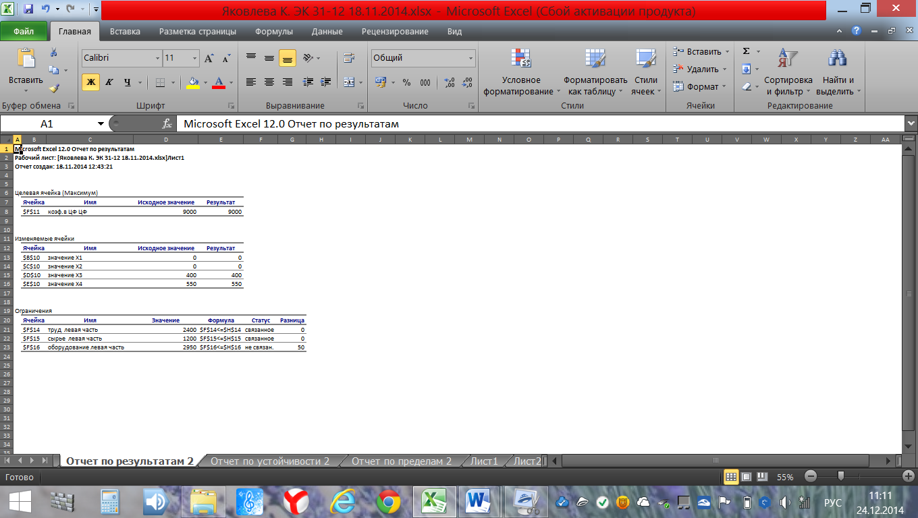Increase font size with the large A
Viewport: 918px width, 518px height.
(209, 59)
